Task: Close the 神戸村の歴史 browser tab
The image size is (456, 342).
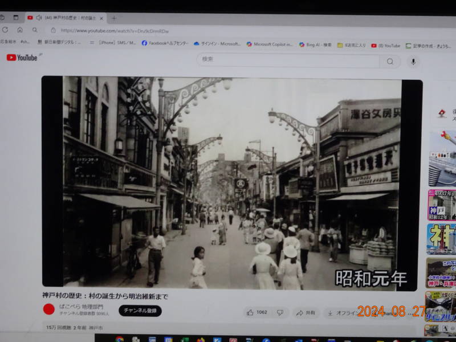Action: (101, 18)
